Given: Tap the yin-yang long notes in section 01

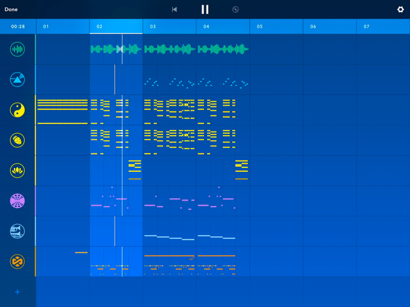Looking at the screenshot, I should pyautogui.click(x=62, y=111).
